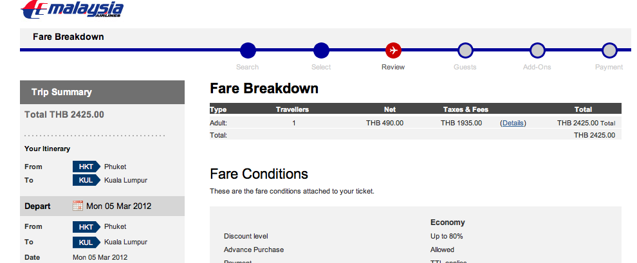637x263 pixels.
Task: Click the Search step circle
Action: (248, 50)
